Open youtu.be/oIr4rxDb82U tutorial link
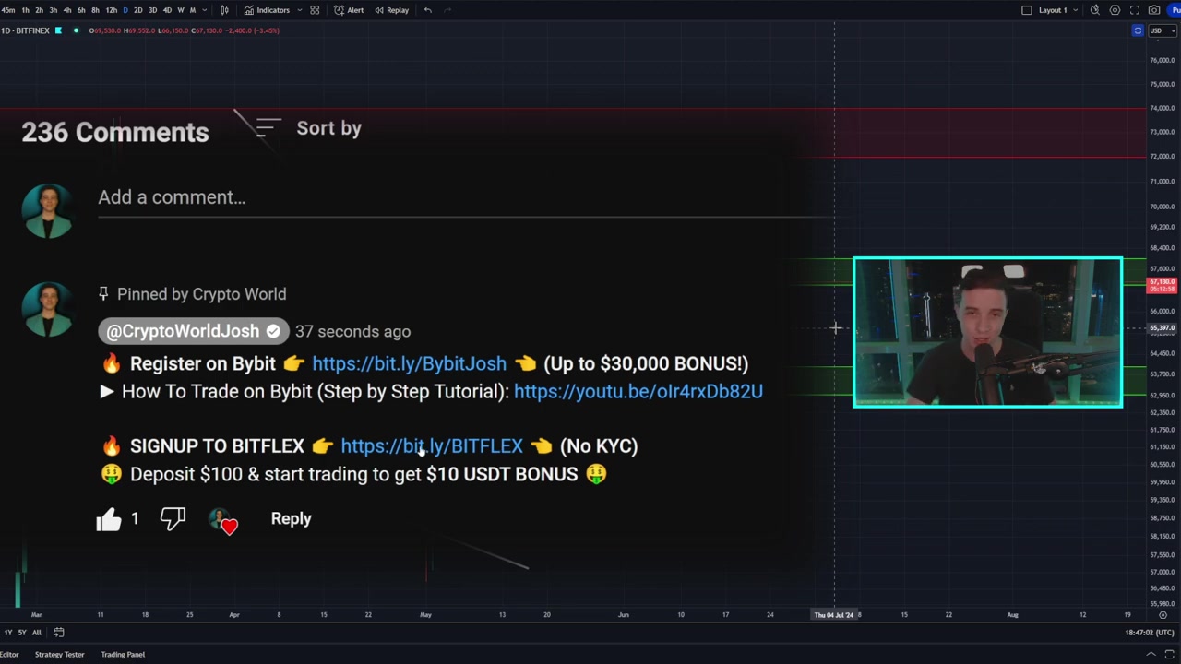Image resolution: width=1181 pixels, height=664 pixels. pyautogui.click(x=638, y=391)
